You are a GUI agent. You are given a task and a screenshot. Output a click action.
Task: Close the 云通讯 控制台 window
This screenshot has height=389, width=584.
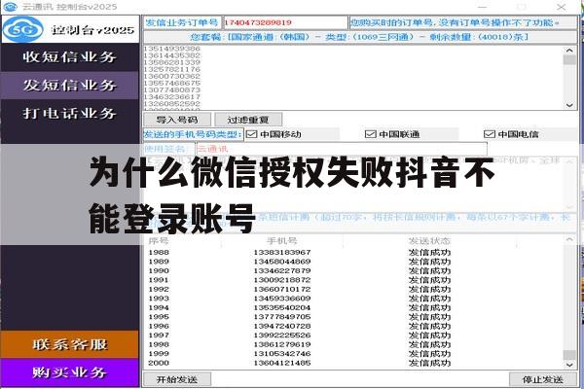[561, 7]
